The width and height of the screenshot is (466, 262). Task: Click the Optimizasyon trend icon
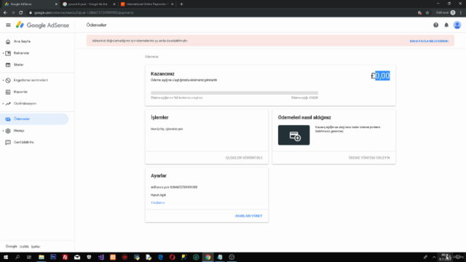pyautogui.click(x=8, y=103)
